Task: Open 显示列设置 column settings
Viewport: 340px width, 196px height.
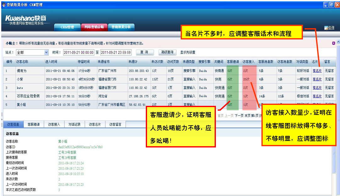Action: tap(188, 52)
